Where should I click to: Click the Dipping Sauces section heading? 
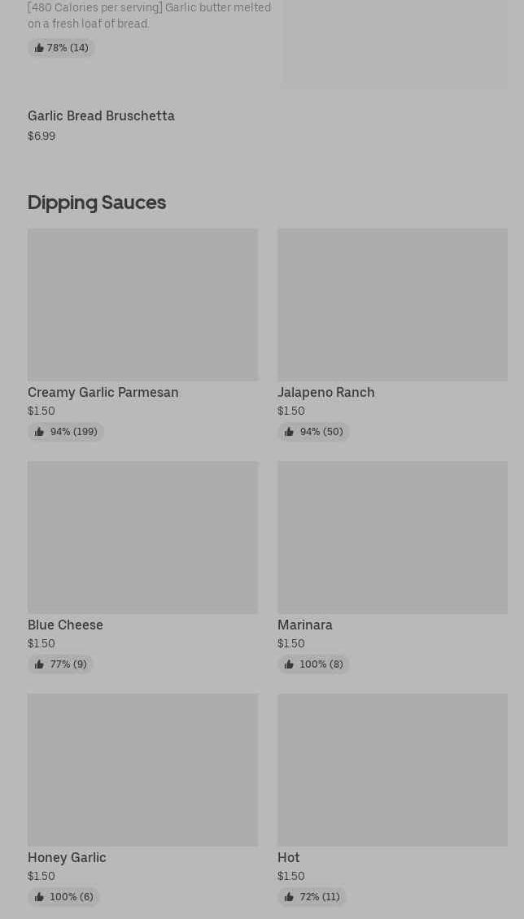click(x=97, y=203)
